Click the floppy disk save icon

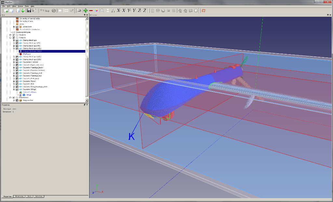(x=29, y=11)
